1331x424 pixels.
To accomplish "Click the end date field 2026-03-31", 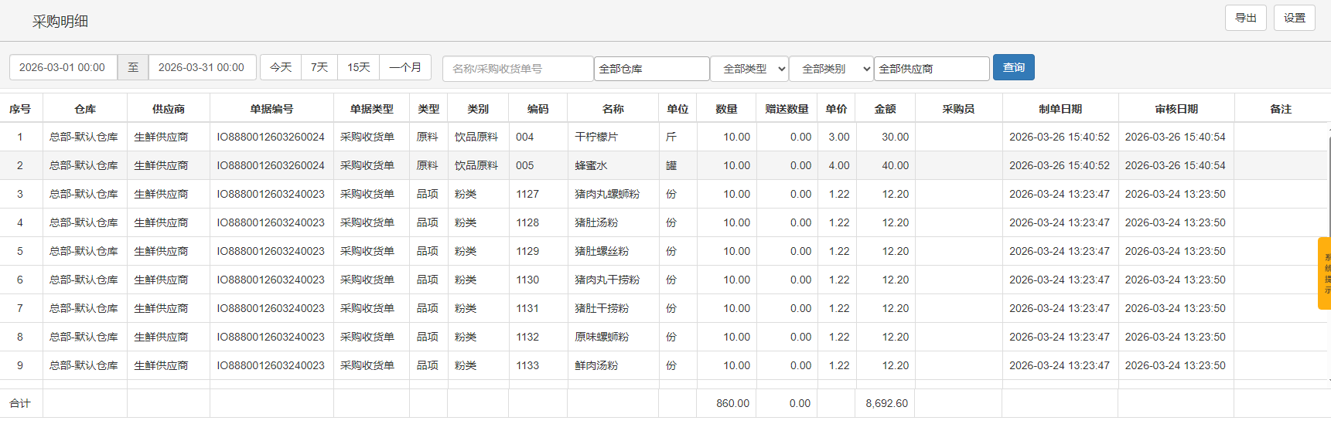I will coord(202,67).
